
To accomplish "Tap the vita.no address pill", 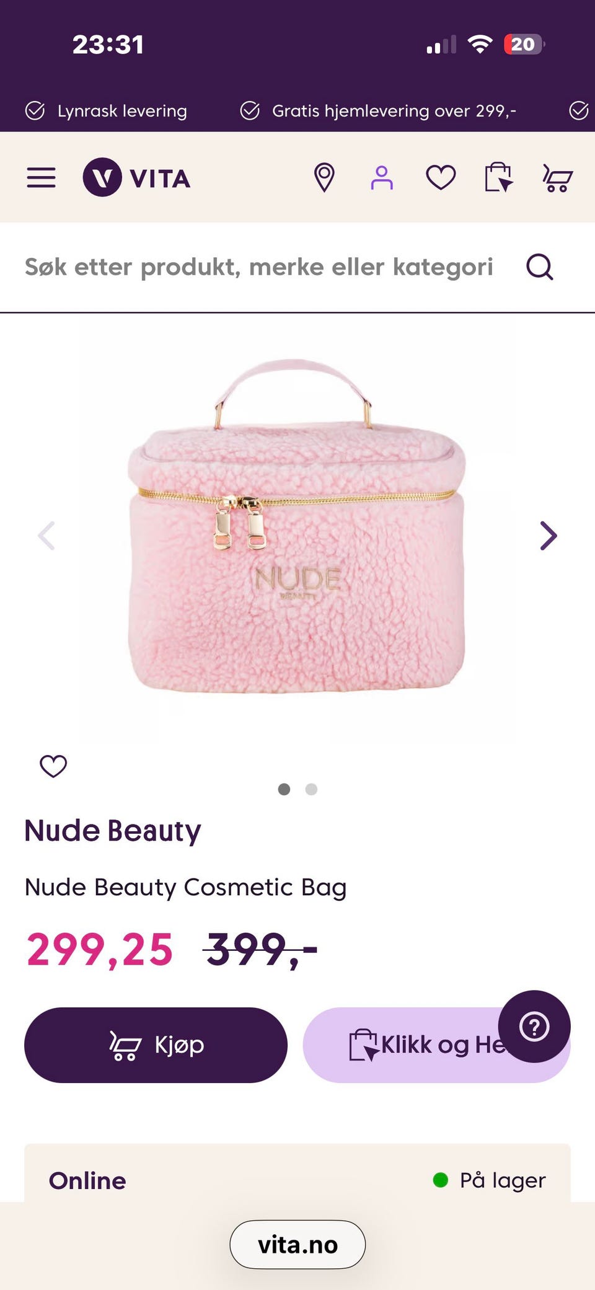I will click(297, 1245).
